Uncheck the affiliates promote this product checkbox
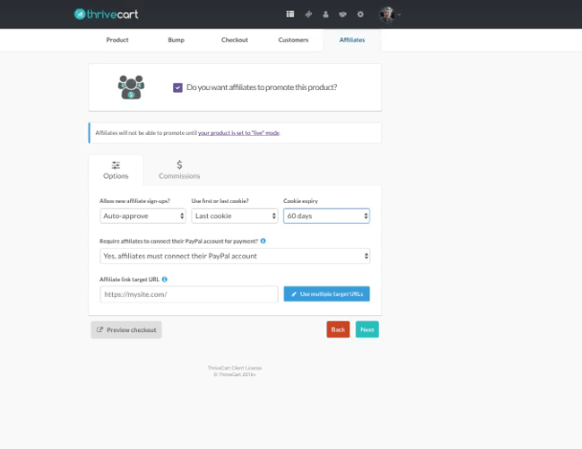Screen dimensions: 582x449 click(x=178, y=87)
